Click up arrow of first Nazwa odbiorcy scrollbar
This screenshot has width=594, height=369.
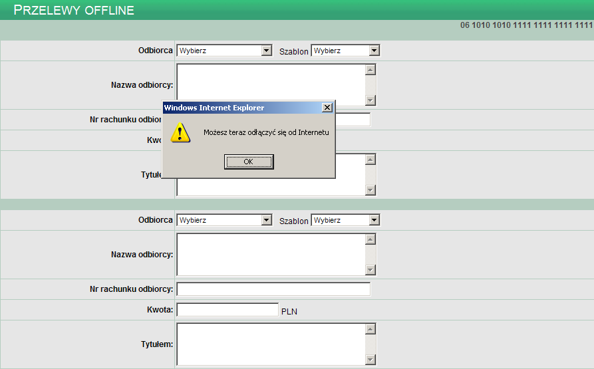coord(371,70)
